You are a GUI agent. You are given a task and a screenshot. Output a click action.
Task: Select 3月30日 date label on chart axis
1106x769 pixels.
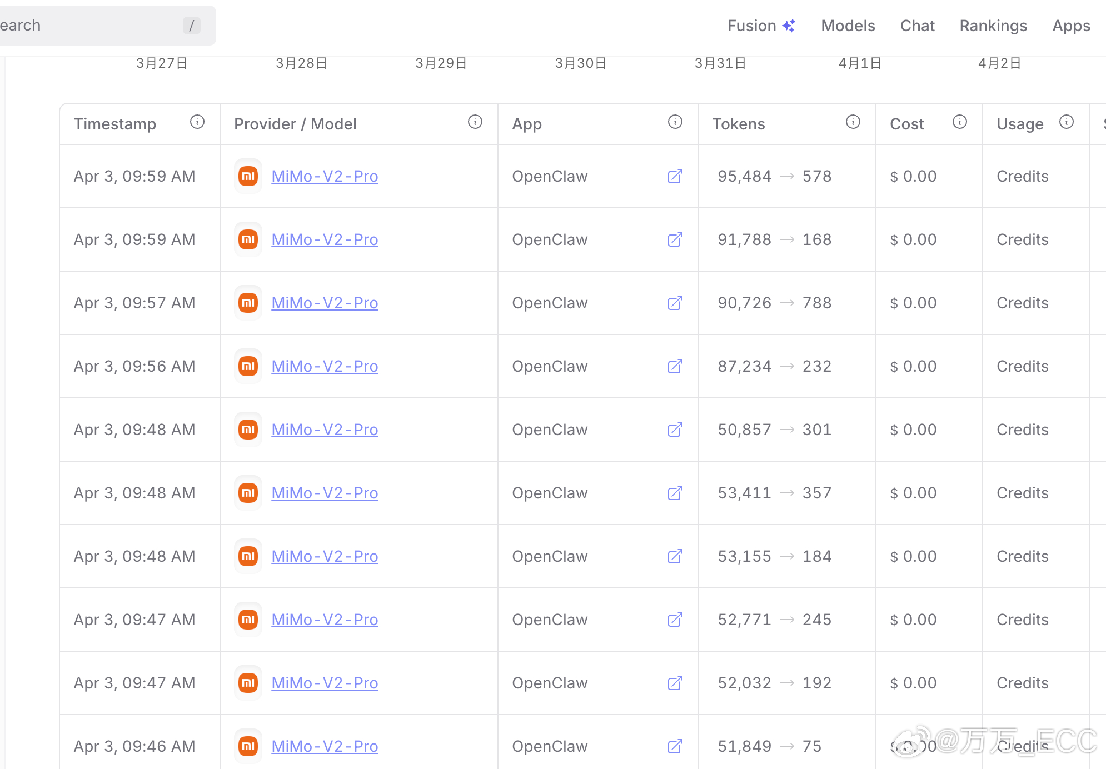pyautogui.click(x=580, y=63)
